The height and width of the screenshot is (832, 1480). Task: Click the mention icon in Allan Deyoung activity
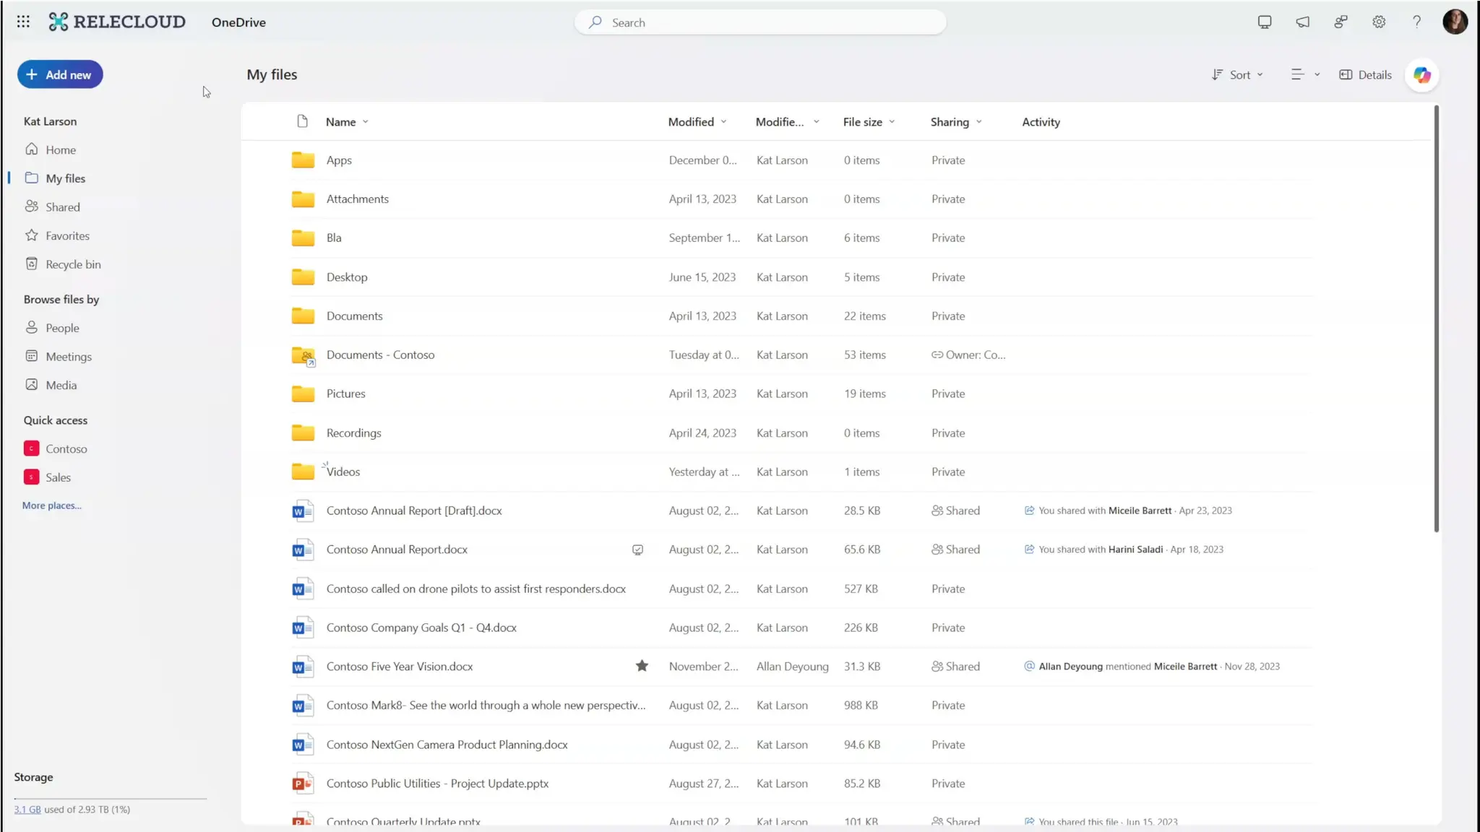[1029, 666]
